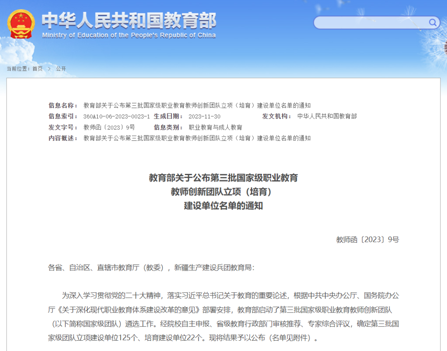447x351 pixels.
Task: Open the 首页 breadcrumb link
Action: click(37, 69)
